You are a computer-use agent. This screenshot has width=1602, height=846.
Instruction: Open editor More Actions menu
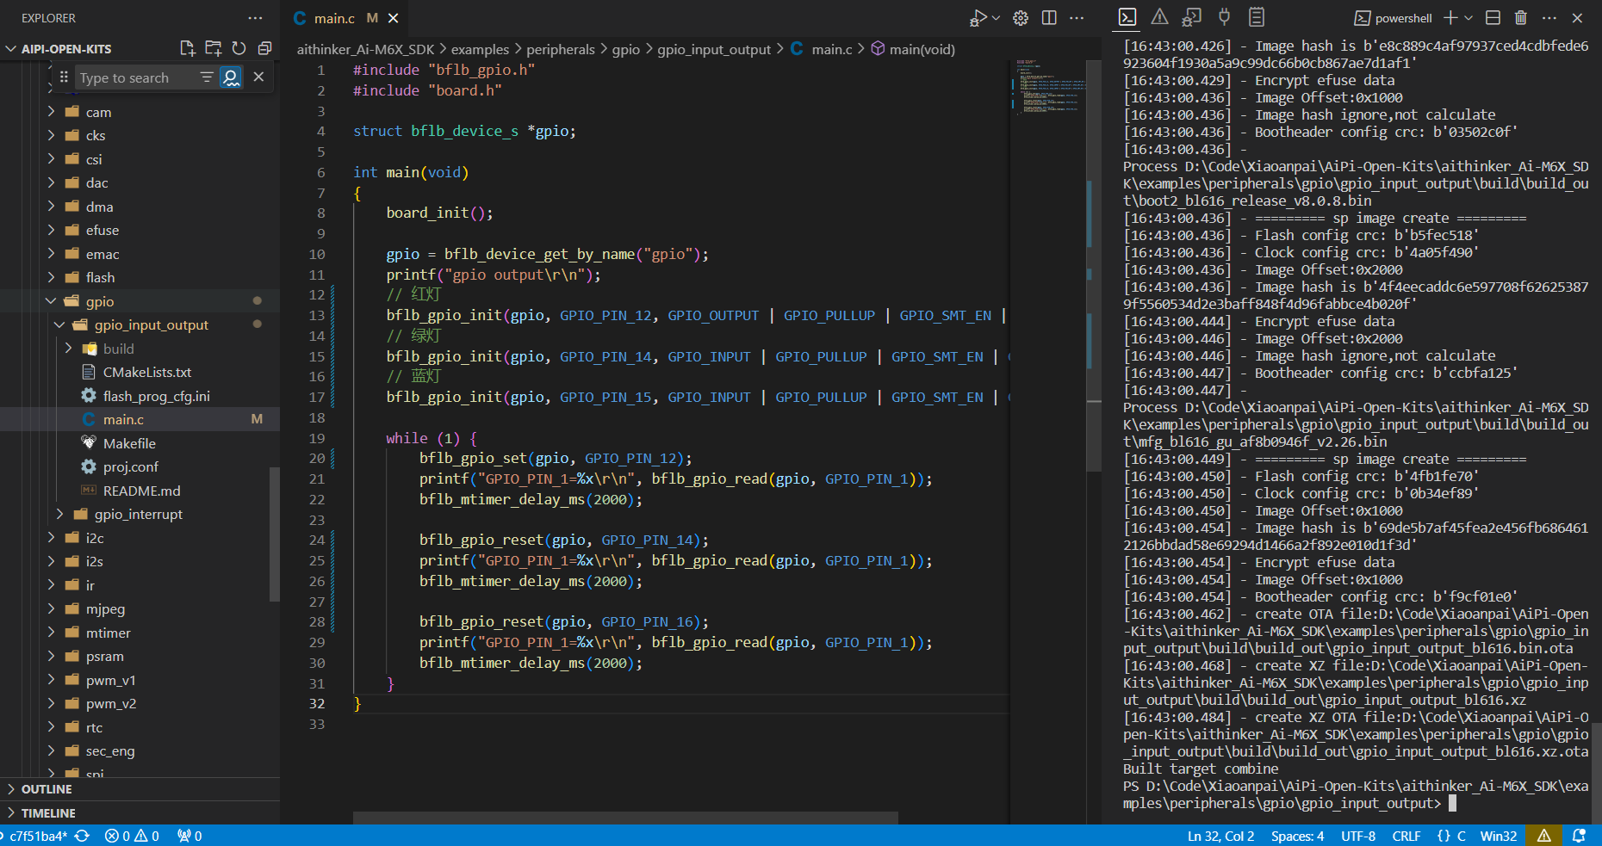click(x=1077, y=18)
